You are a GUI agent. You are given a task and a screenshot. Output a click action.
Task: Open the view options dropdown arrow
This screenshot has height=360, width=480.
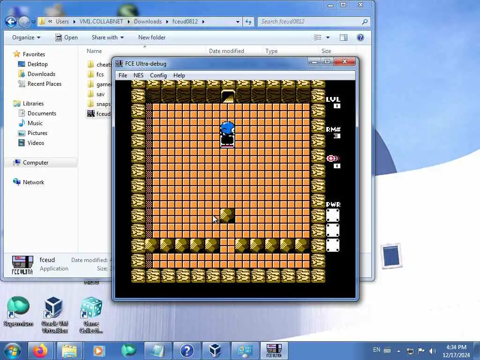(328, 37)
